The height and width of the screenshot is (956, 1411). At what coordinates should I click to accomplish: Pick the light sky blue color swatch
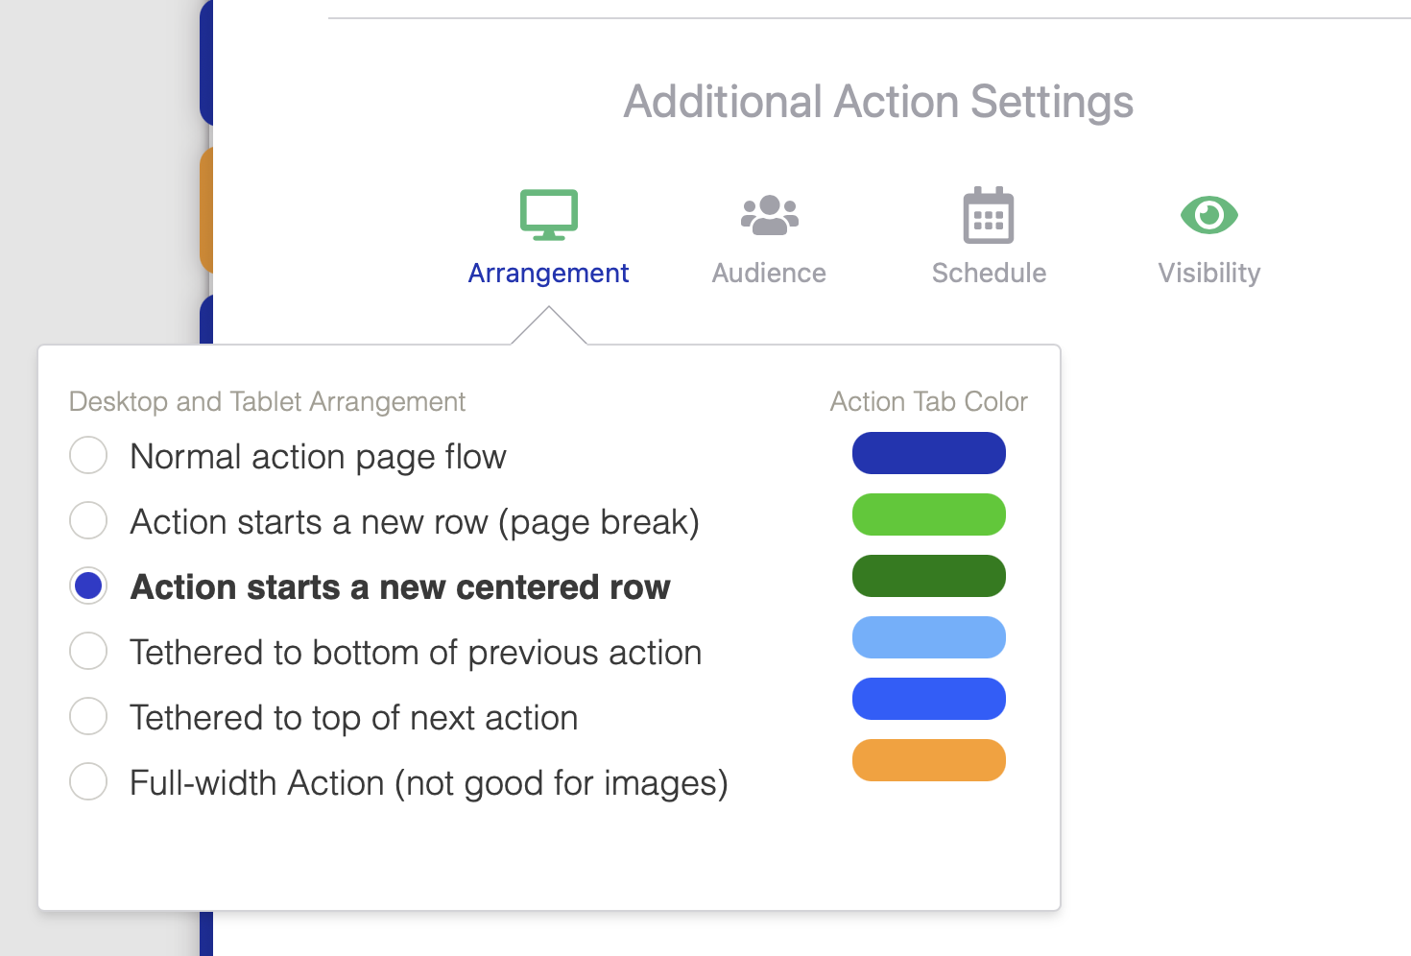pos(928,637)
